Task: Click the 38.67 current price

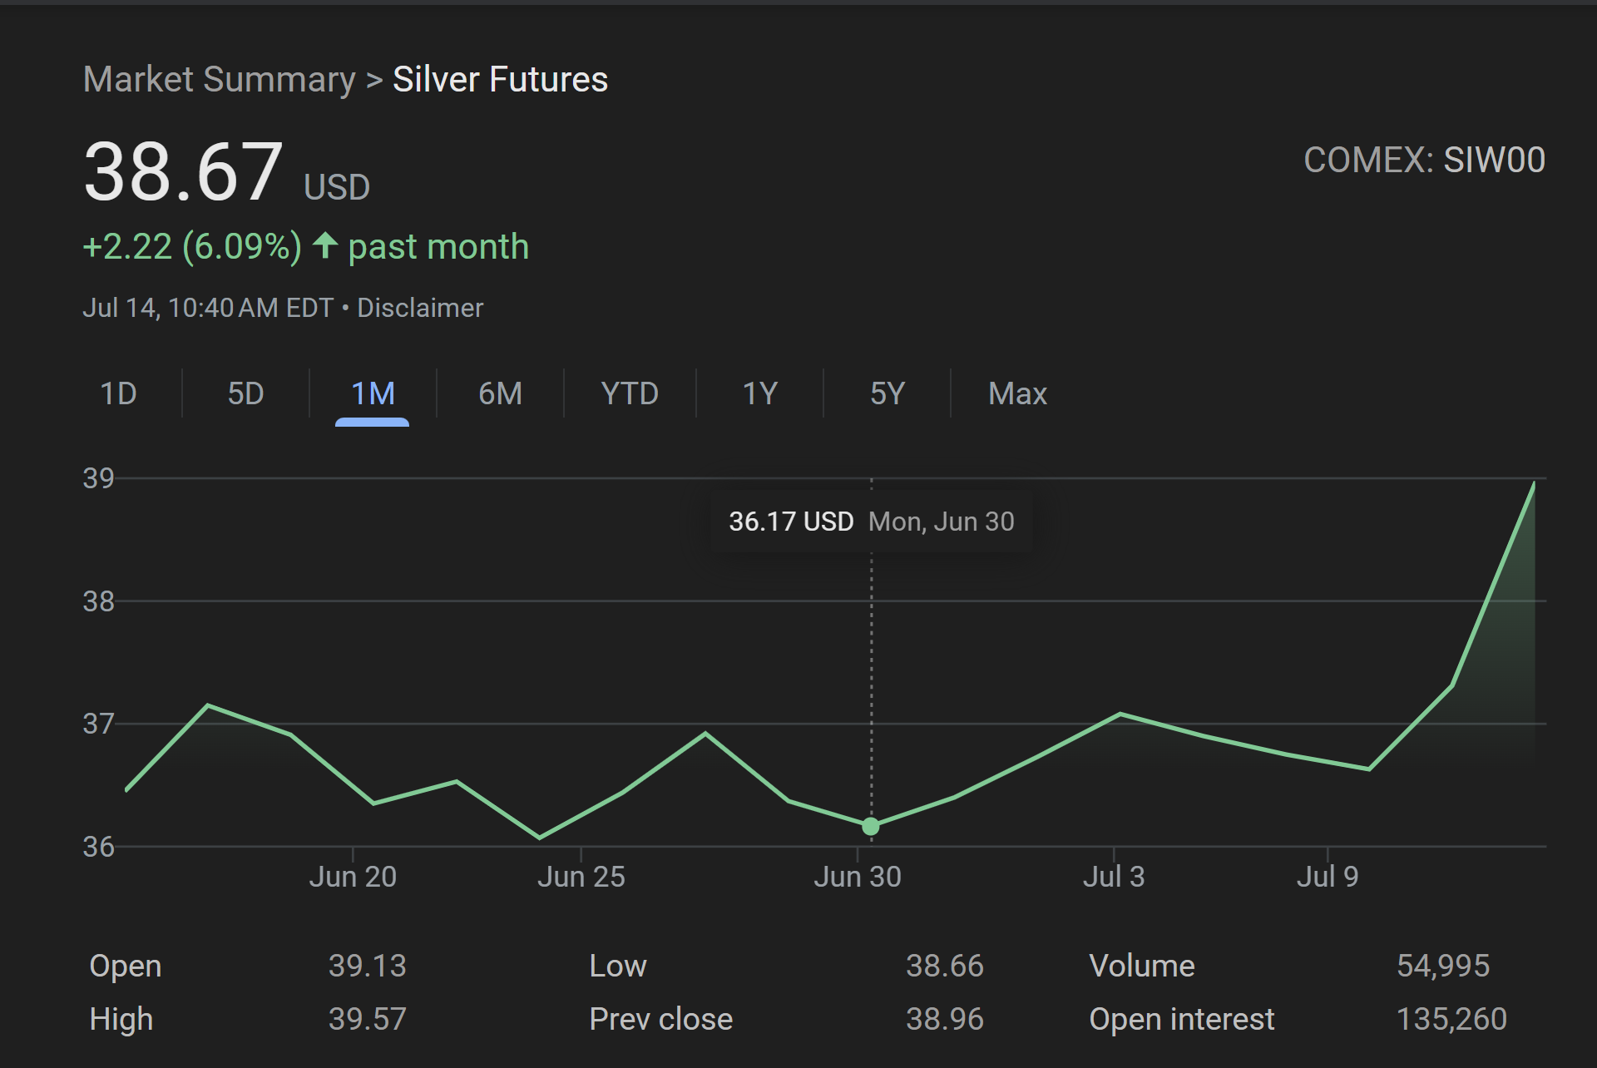Action: pyautogui.click(x=183, y=172)
